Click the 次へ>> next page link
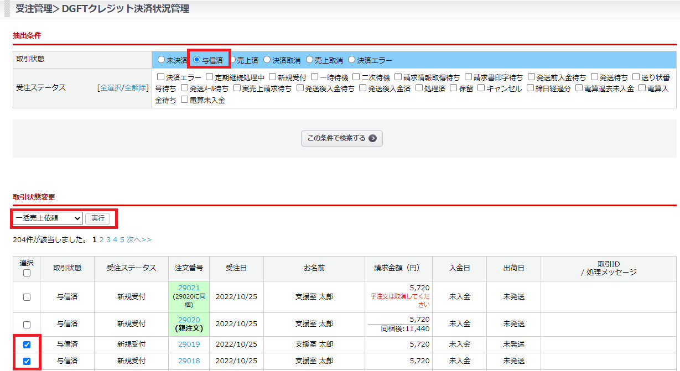This screenshot has width=680, height=371. (139, 239)
